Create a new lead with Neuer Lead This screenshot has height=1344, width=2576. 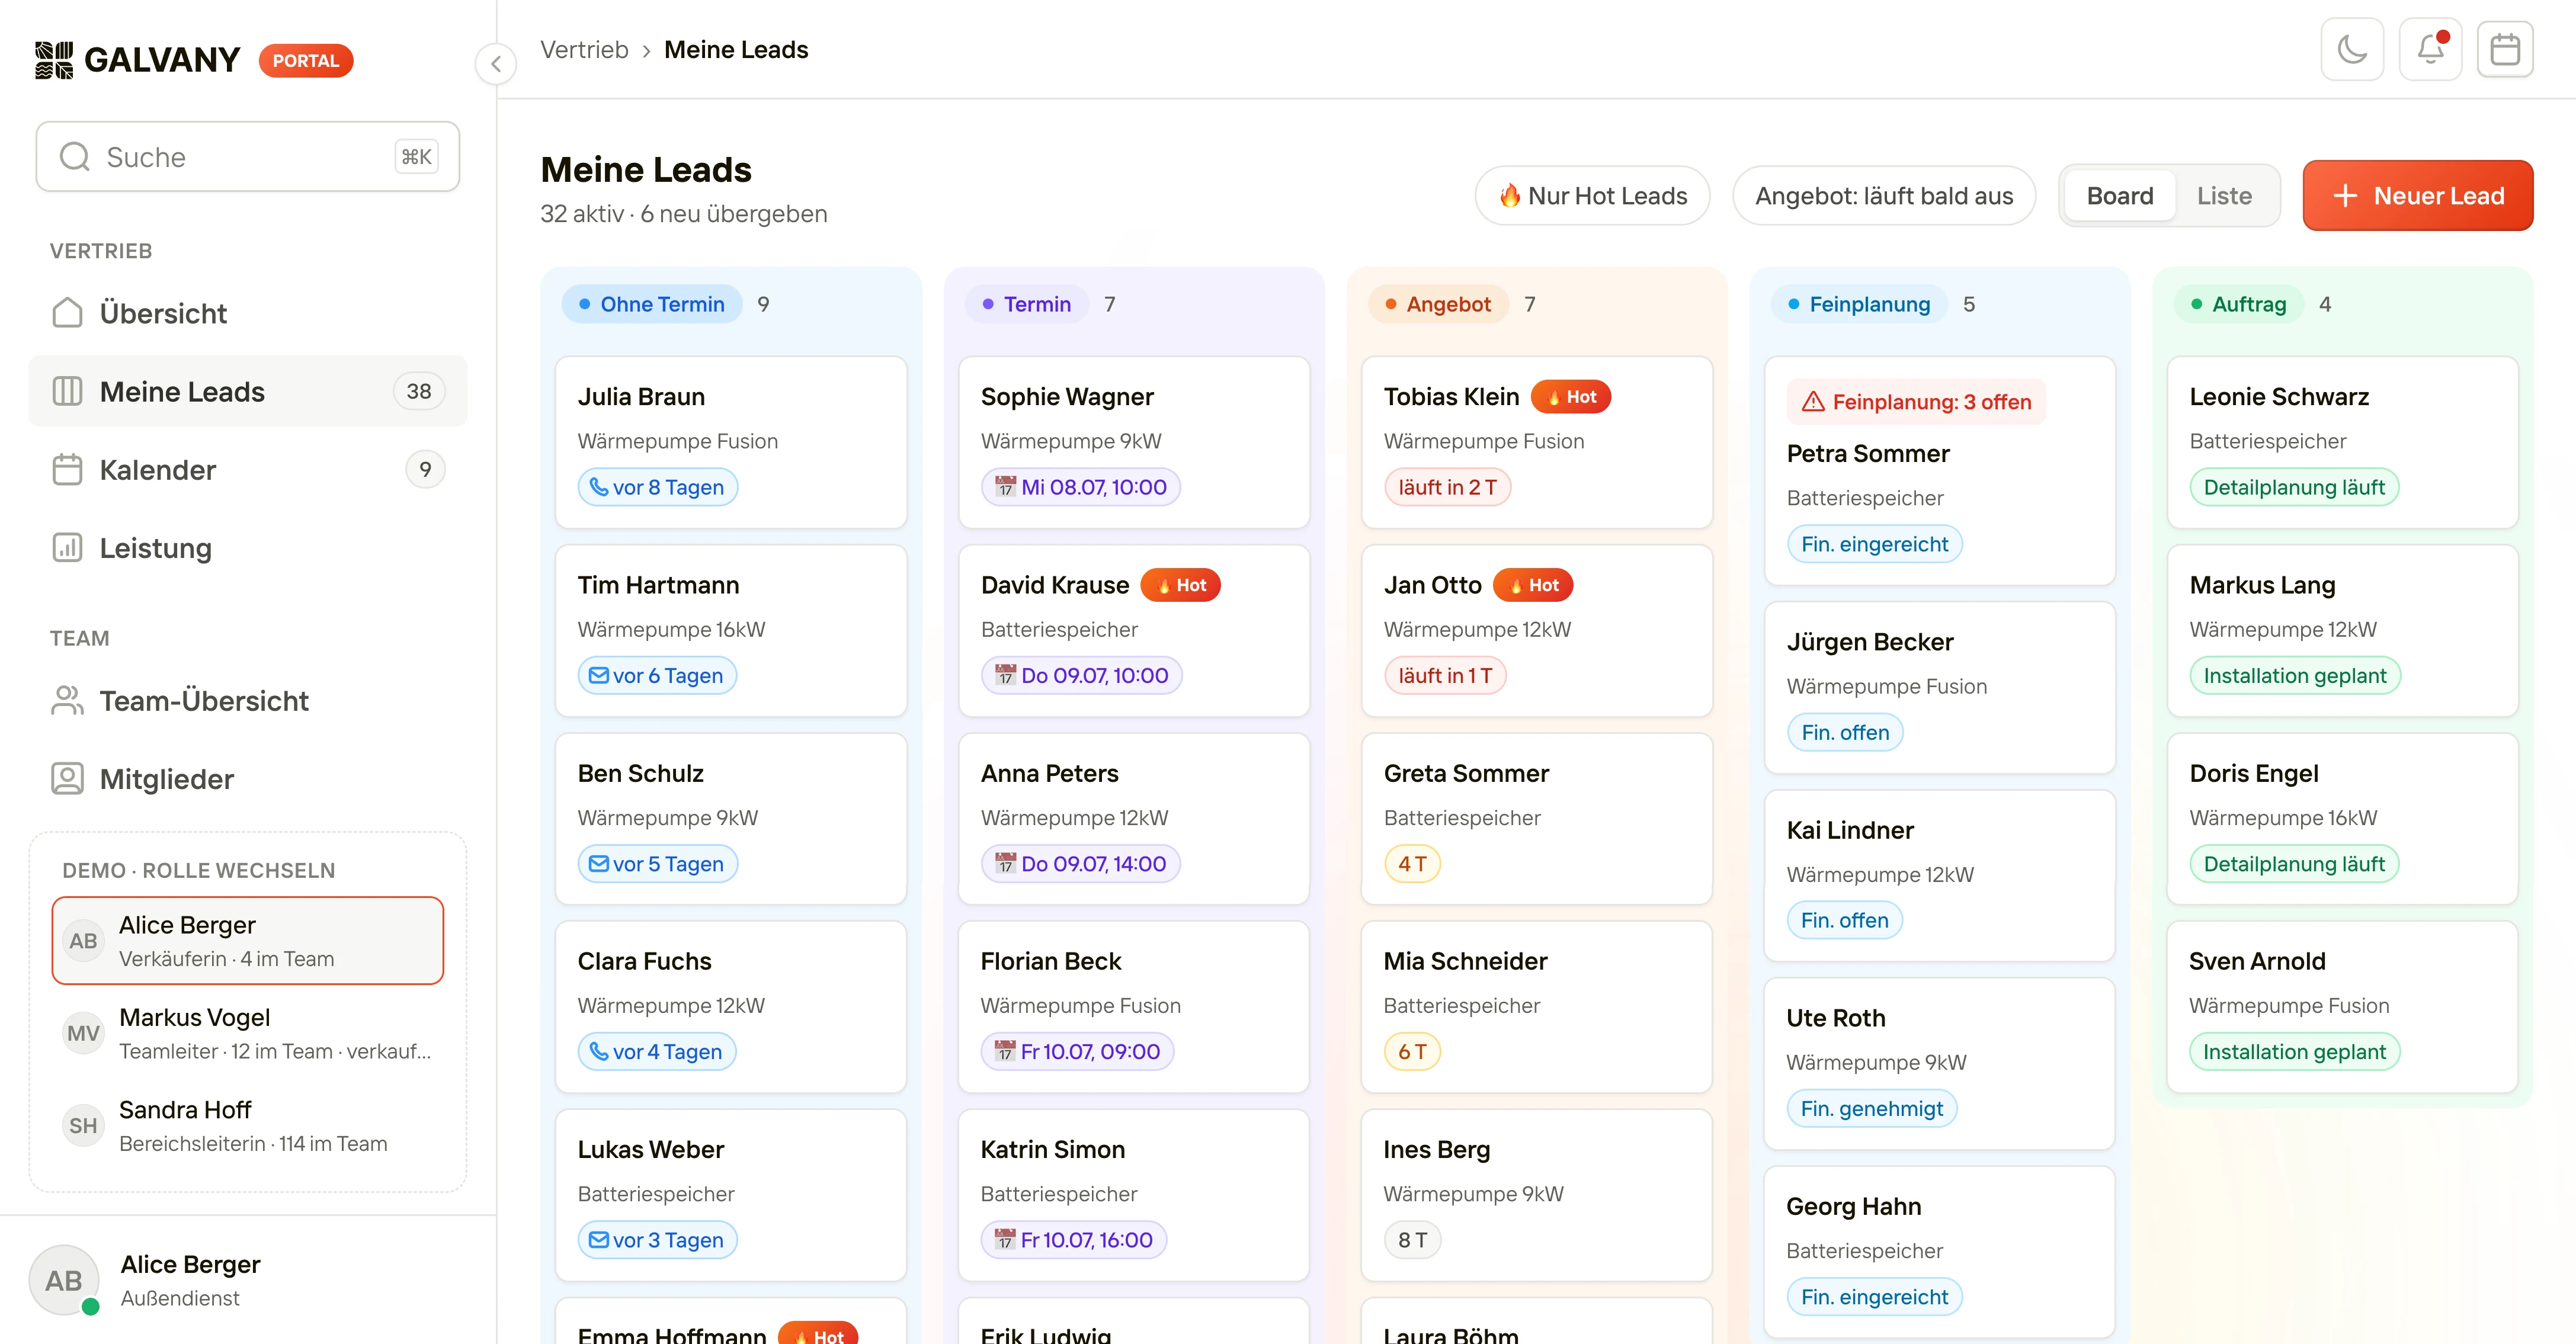(2418, 196)
